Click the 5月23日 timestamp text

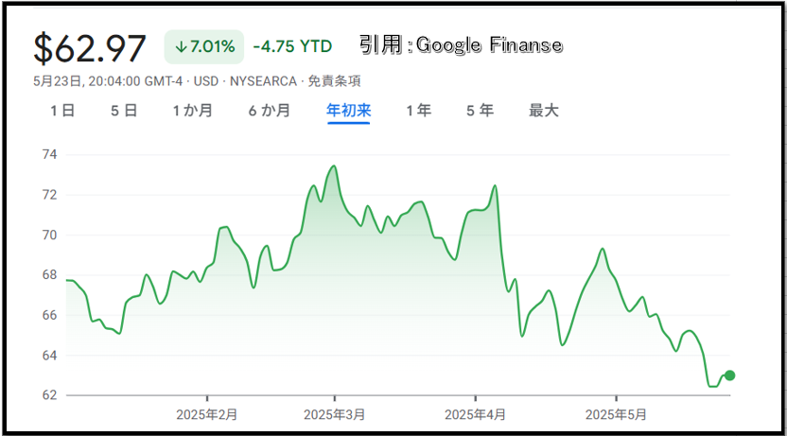[x=57, y=80]
